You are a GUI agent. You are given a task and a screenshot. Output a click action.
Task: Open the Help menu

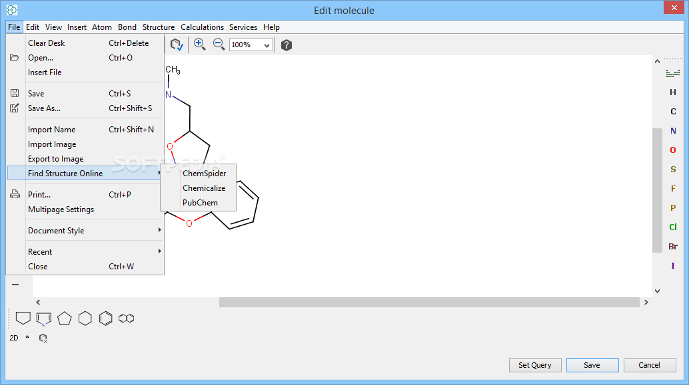(272, 27)
